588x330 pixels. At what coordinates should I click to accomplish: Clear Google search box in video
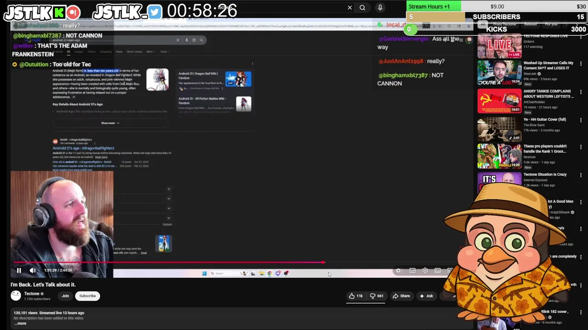tap(178, 40)
